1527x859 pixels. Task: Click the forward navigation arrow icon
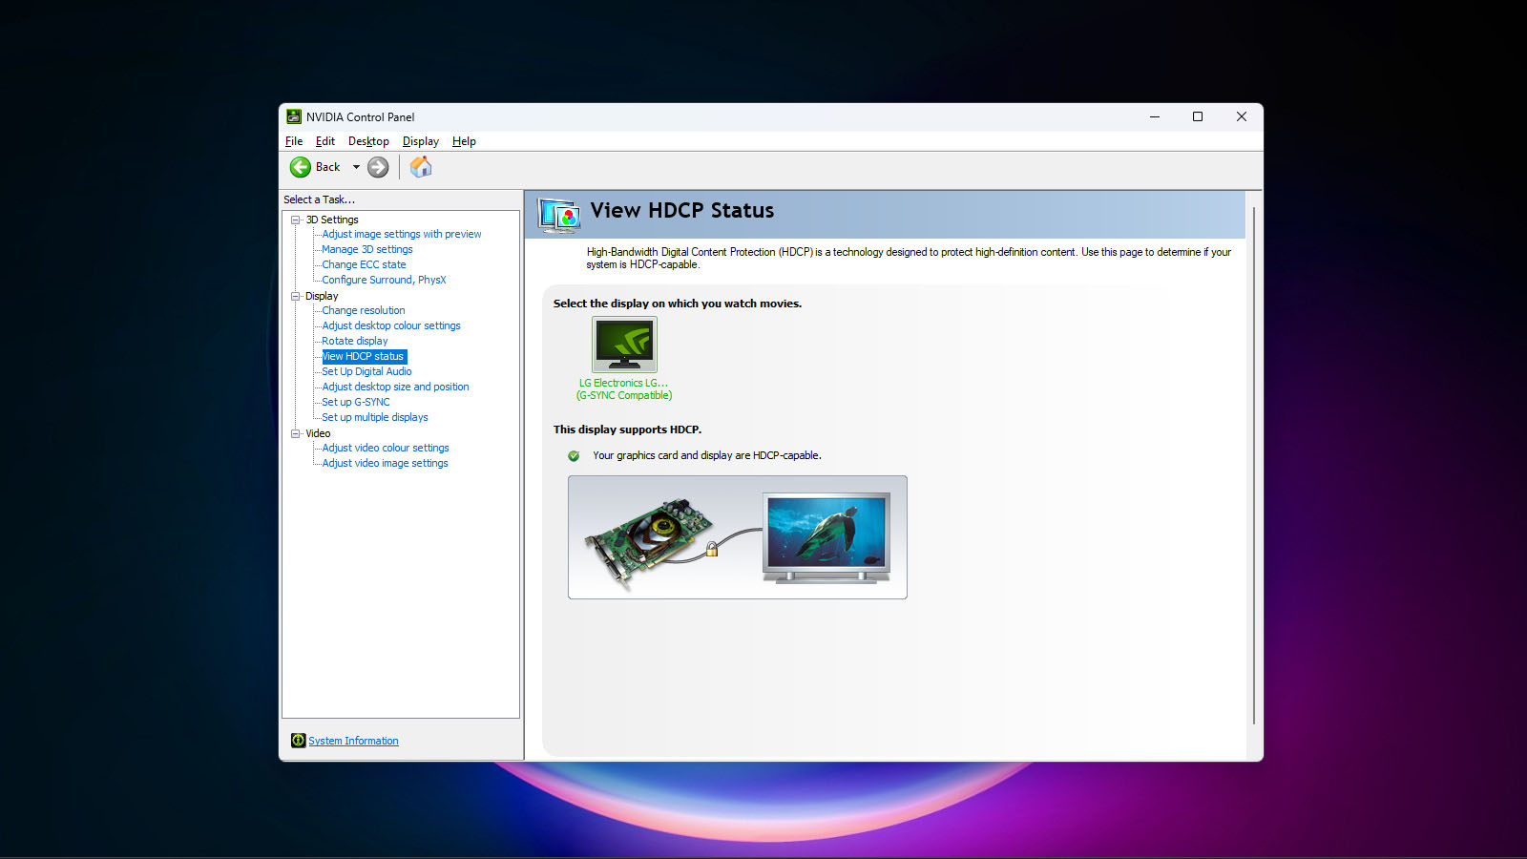pos(377,166)
